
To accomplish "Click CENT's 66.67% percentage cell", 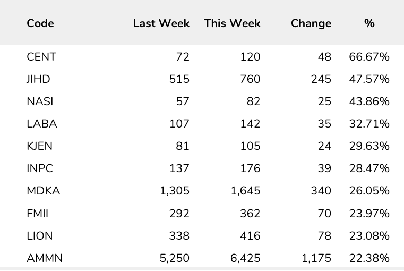I will click(x=369, y=57).
